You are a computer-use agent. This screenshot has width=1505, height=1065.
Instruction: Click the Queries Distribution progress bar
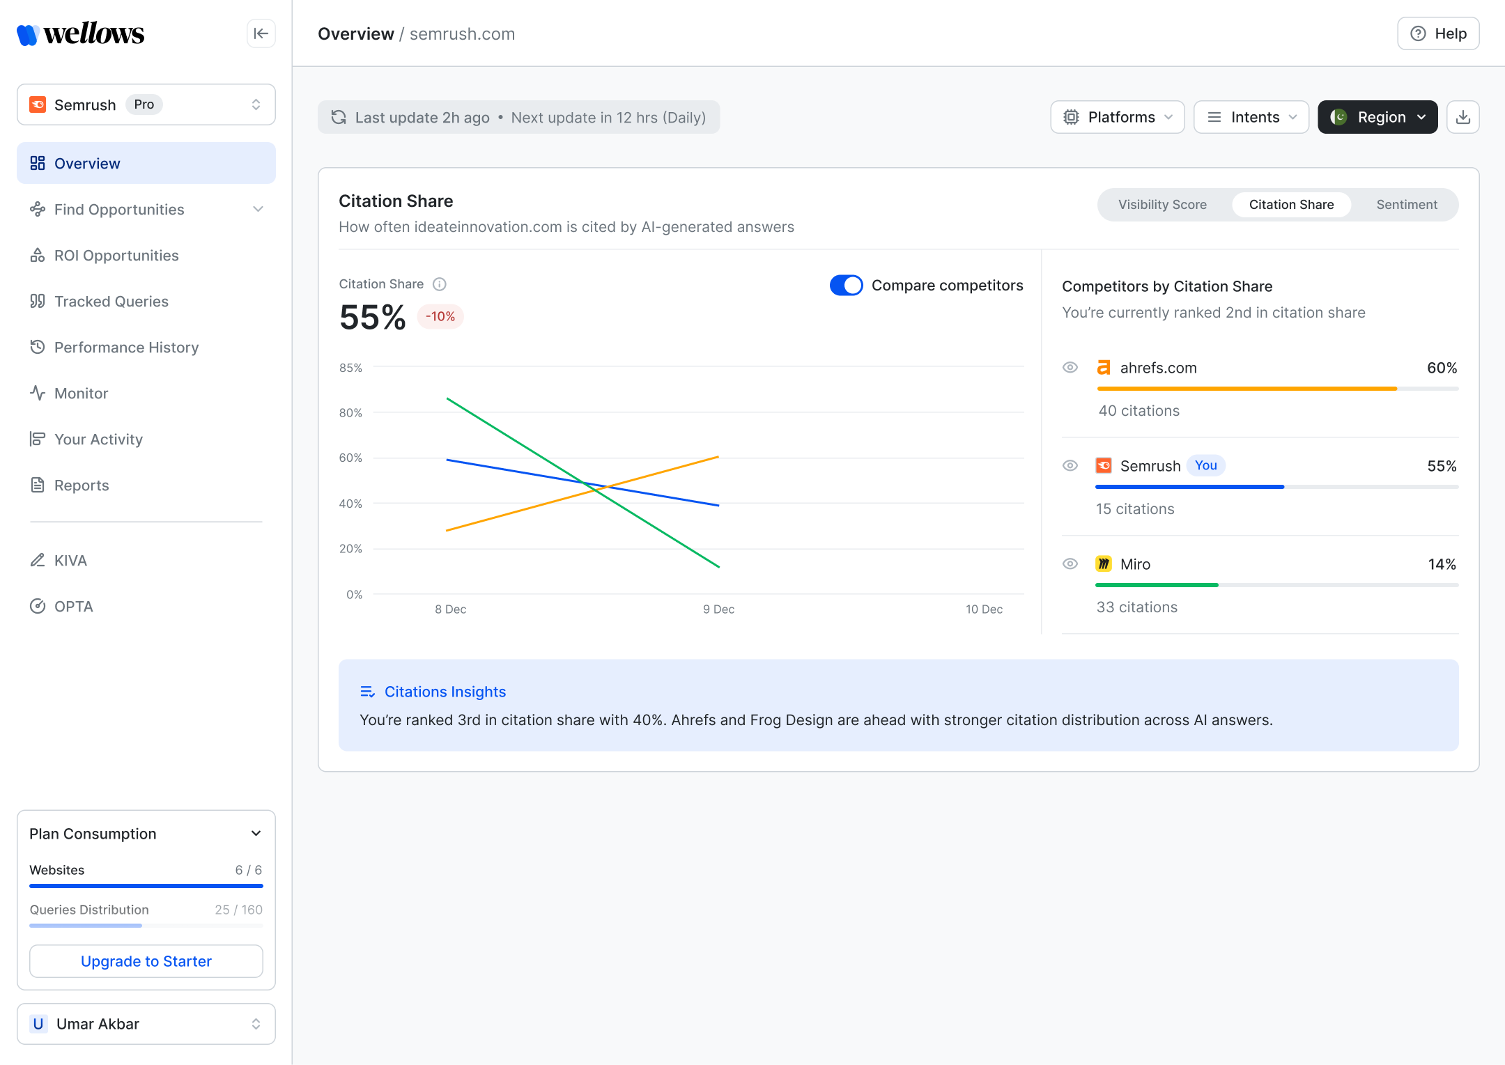pyautogui.click(x=146, y=926)
